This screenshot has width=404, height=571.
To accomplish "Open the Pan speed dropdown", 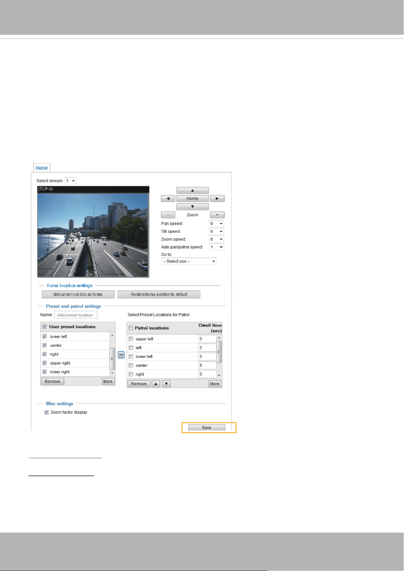I will coord(216,224).
